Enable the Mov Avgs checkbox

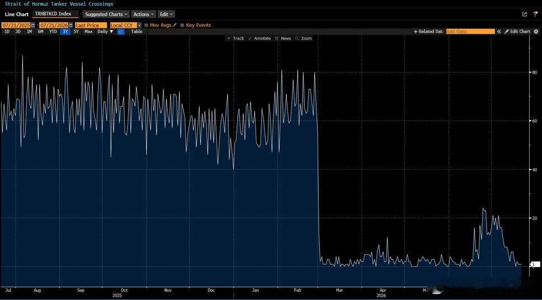coord(147,25)
